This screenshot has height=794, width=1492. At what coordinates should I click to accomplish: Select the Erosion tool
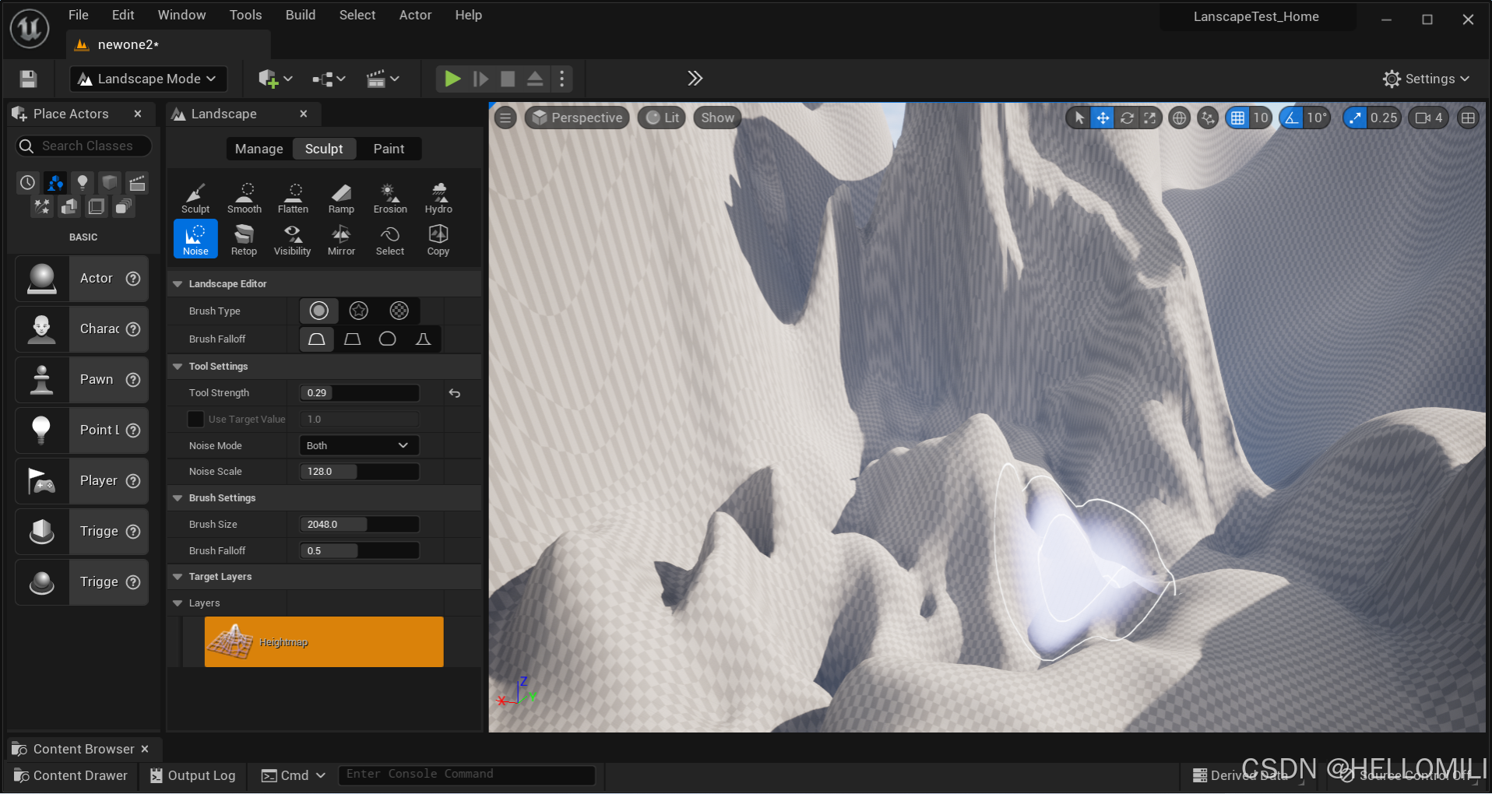pos(390,198)
